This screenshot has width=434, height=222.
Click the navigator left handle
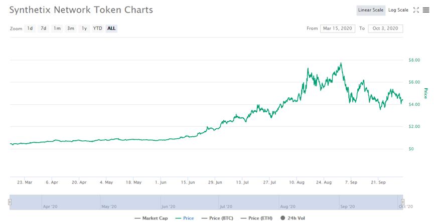coord(10,202)
